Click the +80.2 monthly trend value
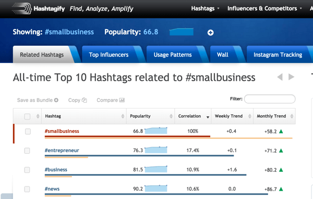The width and height of the screenshot is (313, 199). 270,170
